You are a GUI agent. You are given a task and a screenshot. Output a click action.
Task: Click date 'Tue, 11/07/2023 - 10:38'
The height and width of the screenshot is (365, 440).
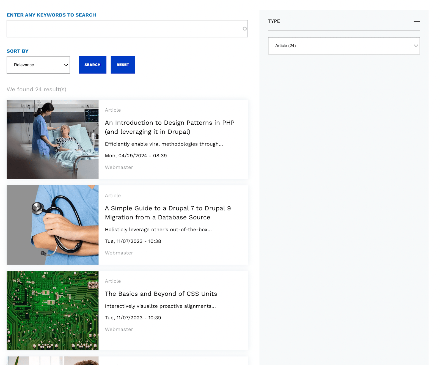pyautogui.click(x=133, y=241)
